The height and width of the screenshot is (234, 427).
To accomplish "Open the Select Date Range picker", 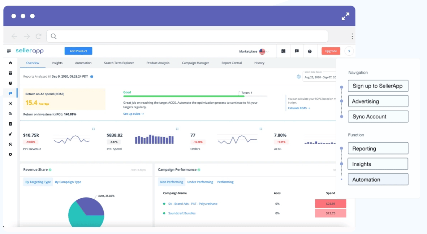I will pyautogui.click(x=320, y=76).
